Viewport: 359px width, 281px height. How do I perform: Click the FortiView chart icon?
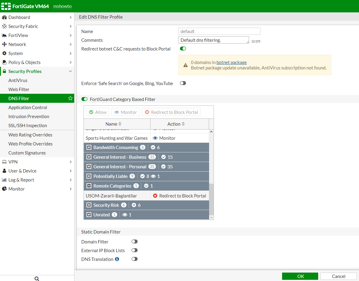(4, 35)
